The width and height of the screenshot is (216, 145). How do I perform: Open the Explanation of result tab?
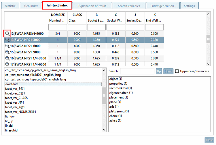point(92,6)
